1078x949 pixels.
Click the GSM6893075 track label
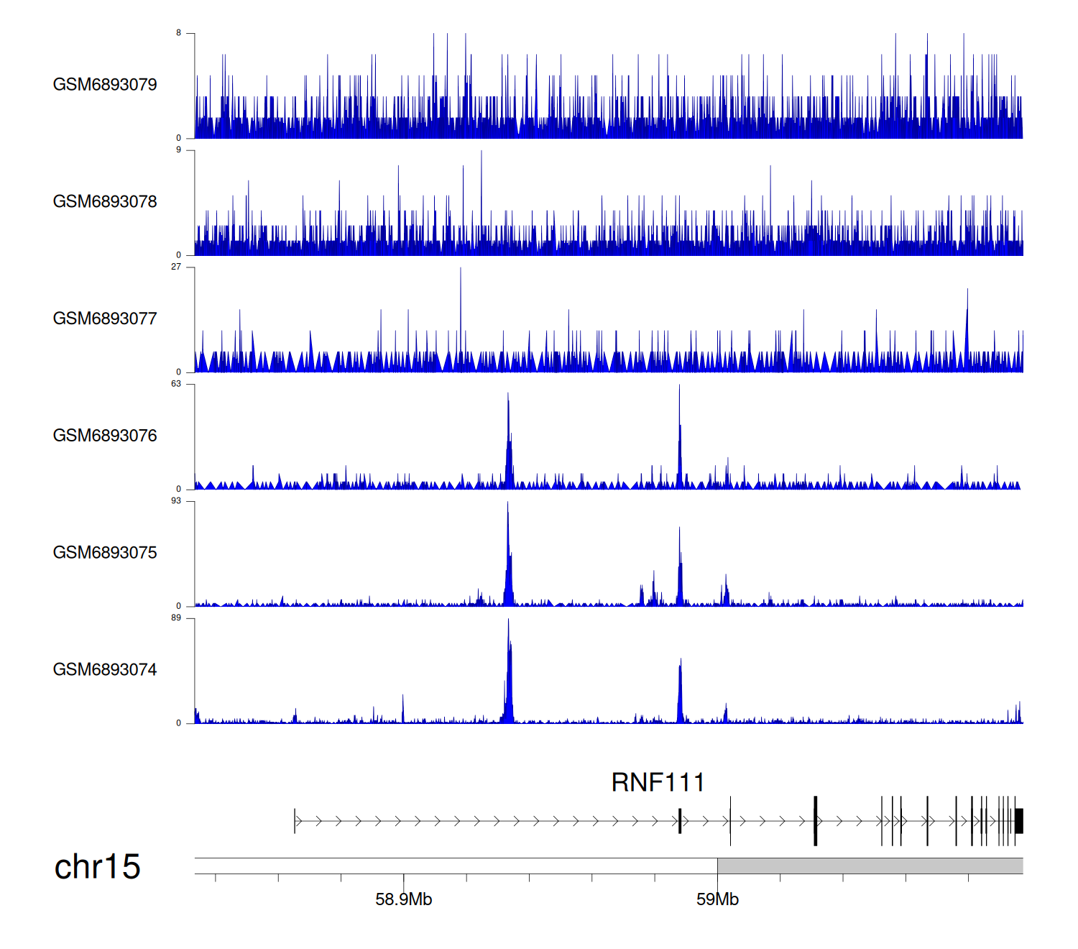click(x=105, y=553)
